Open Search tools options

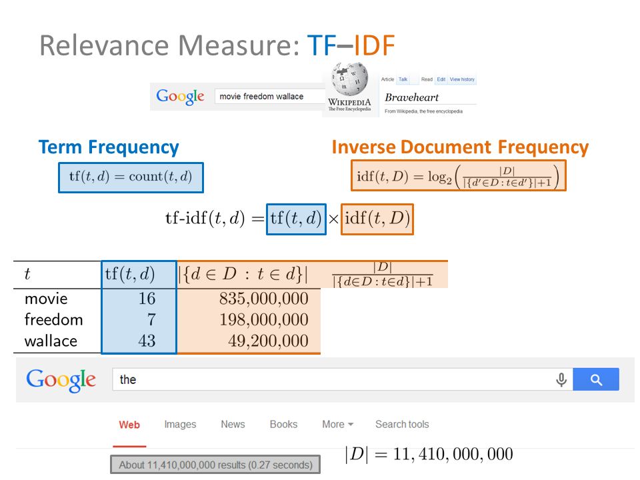pyautogui.click(x=402, y=425)
